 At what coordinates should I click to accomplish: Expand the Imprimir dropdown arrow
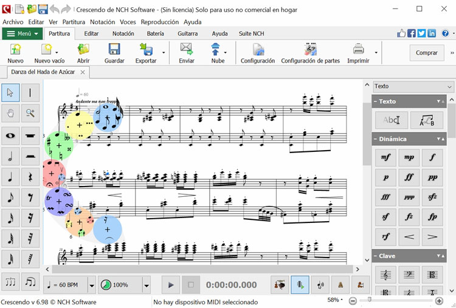376,53
